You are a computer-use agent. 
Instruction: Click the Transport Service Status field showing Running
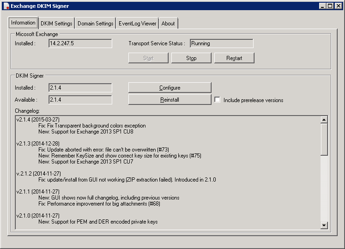[222, 43]
